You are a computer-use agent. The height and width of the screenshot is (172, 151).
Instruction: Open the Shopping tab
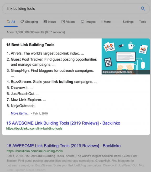29,22
